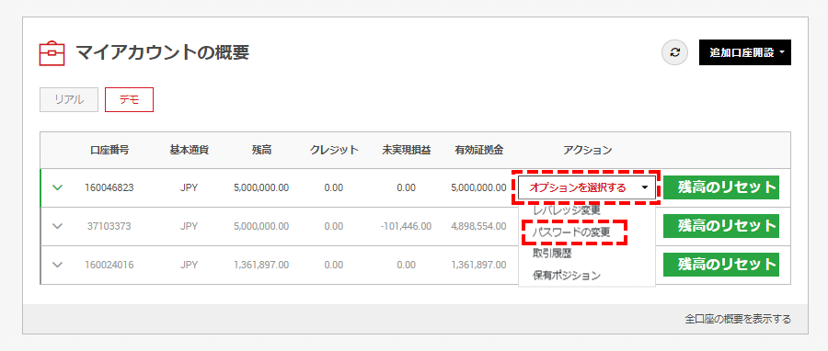This screenshot has width=828, height=351.
Task: Expand row for account 37103373
Action: (58, 227)
